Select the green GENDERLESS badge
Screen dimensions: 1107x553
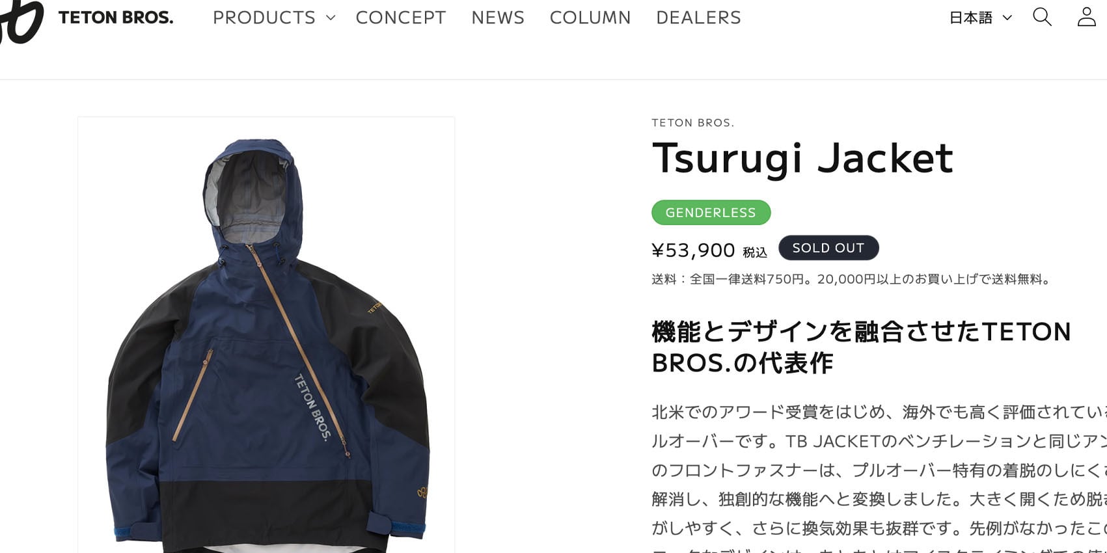tap(711, 213)
